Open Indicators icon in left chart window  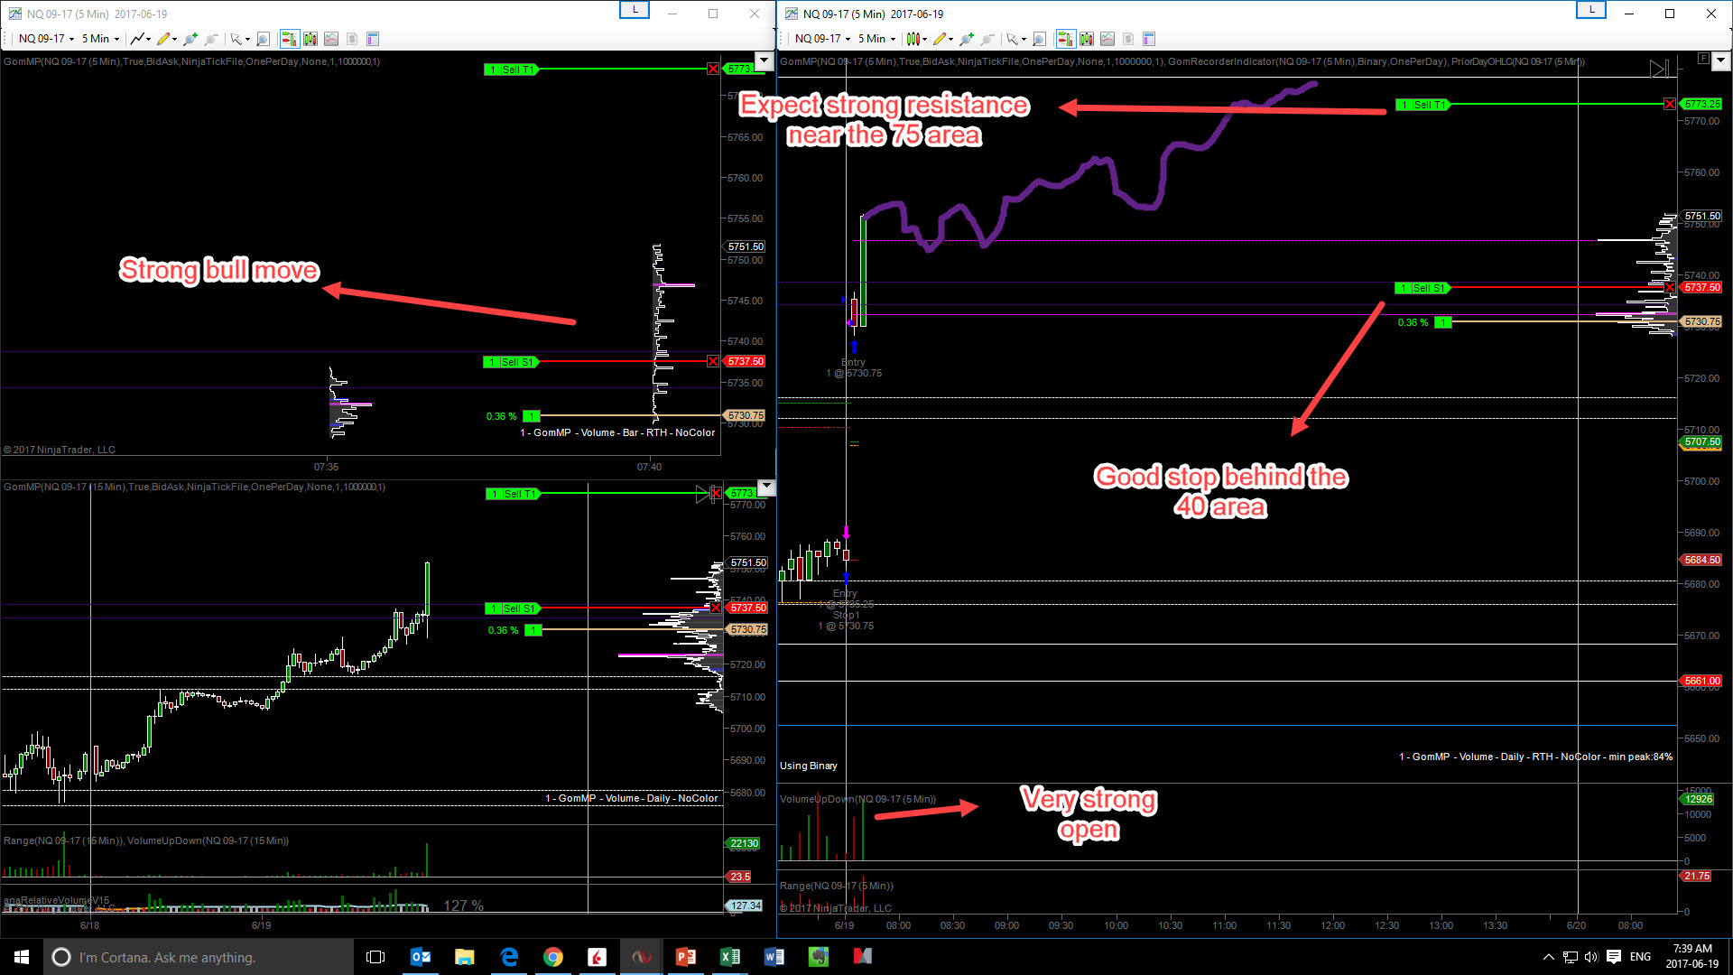click(310, 39)
